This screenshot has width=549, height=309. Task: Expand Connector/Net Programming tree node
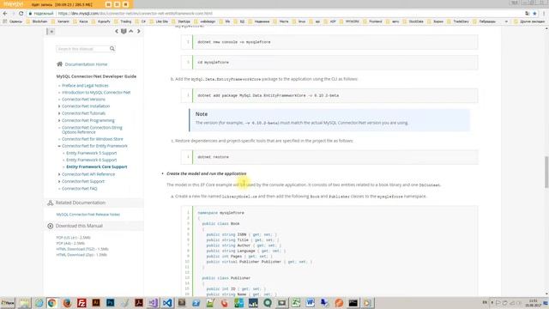[x=59, y=120]
